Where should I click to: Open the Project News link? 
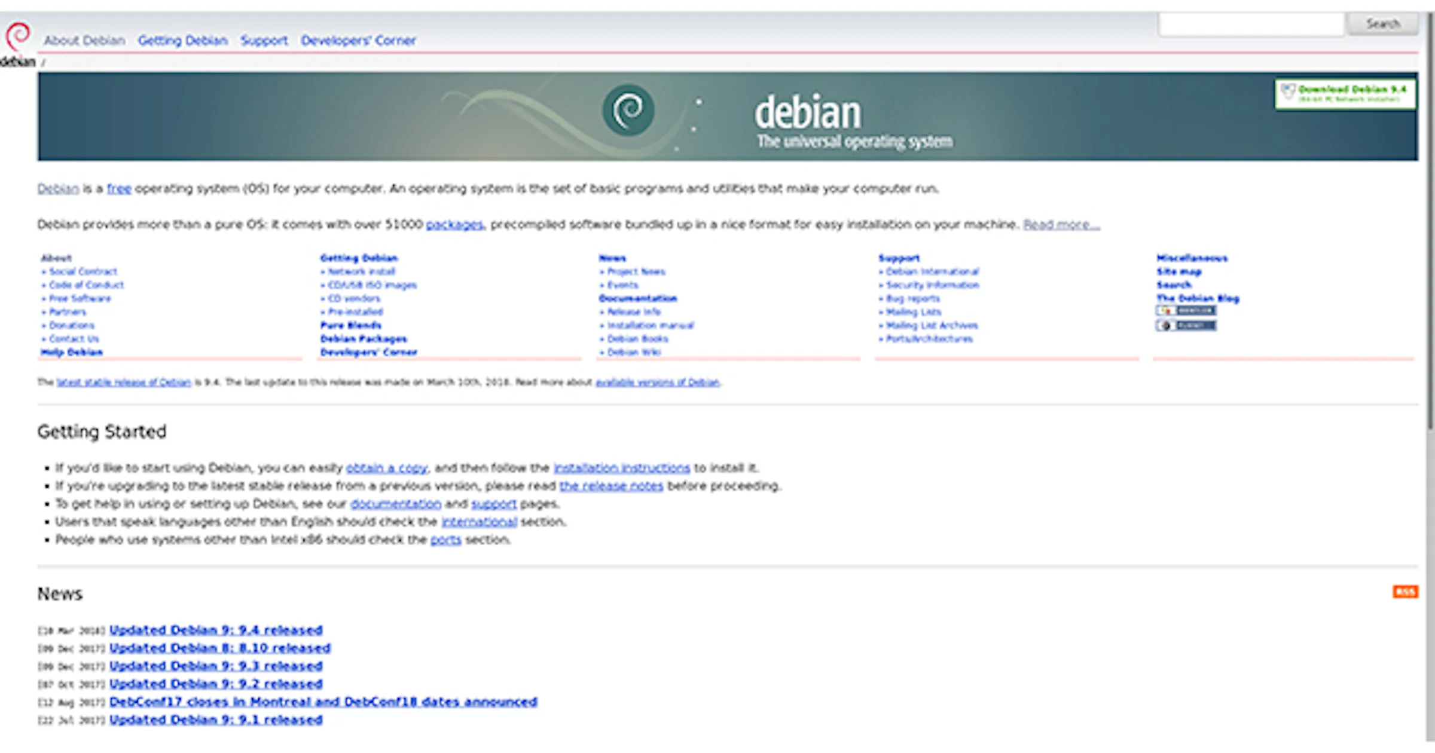pos(636,271)
